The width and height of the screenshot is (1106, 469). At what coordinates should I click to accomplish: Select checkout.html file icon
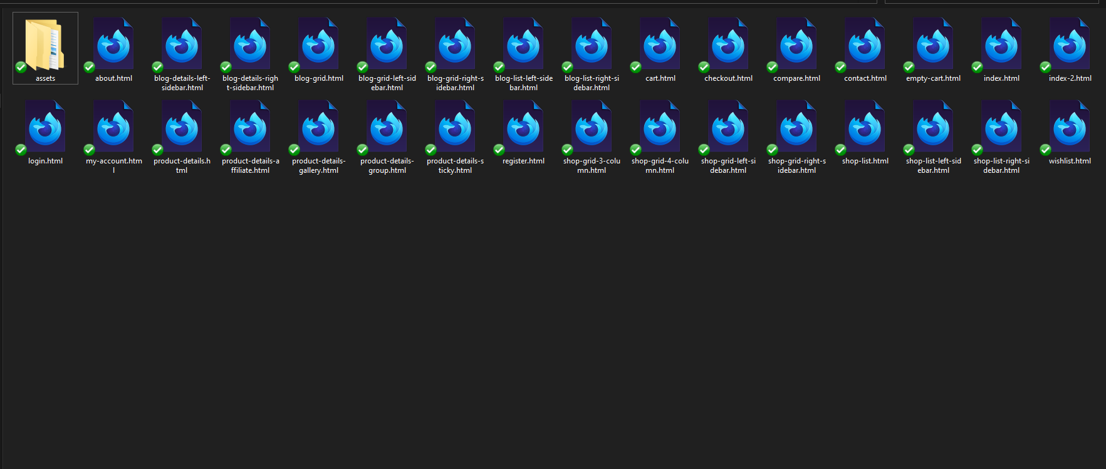[728, 45]
